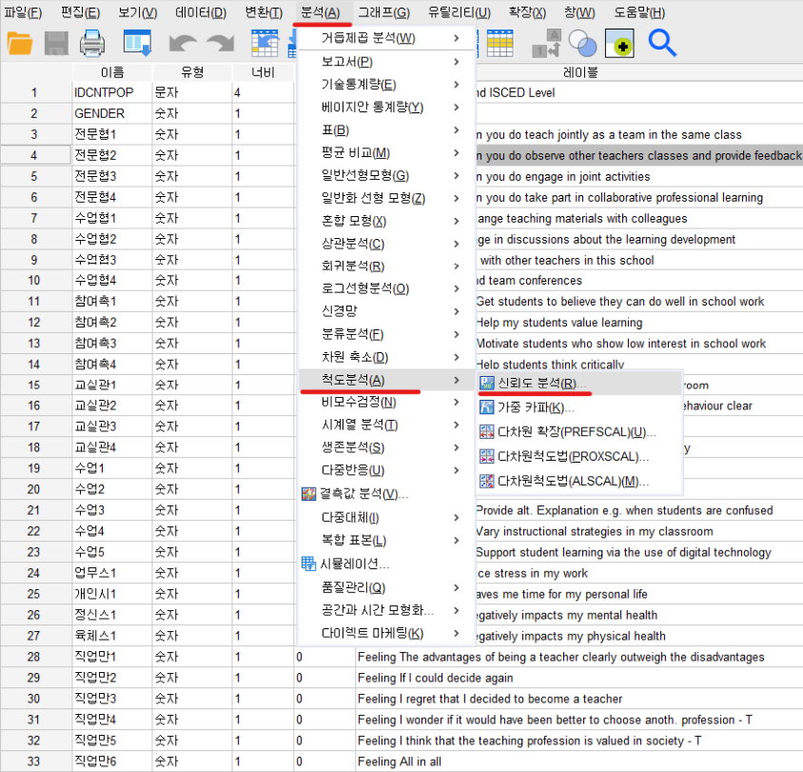Save the dataset with the diskette icon
This screenshot has height=772, width=803.
(54, 43)
